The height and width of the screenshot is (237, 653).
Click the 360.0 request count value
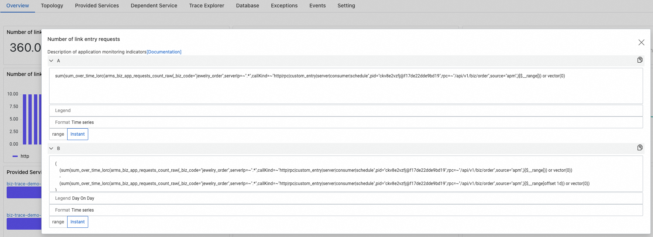click(x=25, y=48)
